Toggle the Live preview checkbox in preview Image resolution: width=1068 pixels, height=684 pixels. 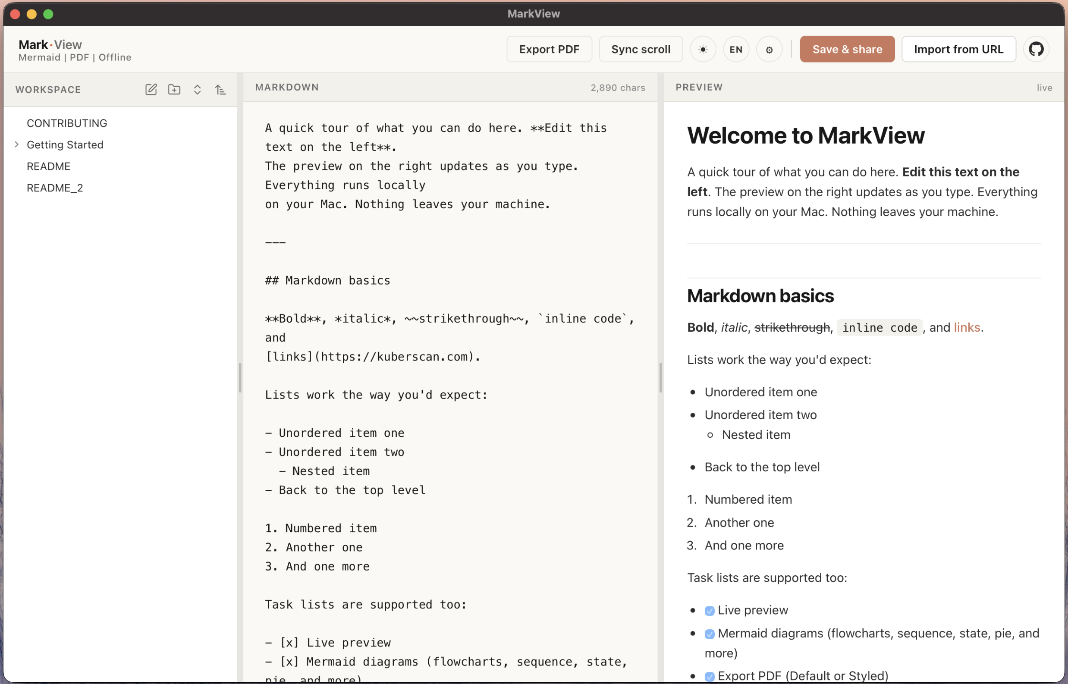(x=710, y=611)
